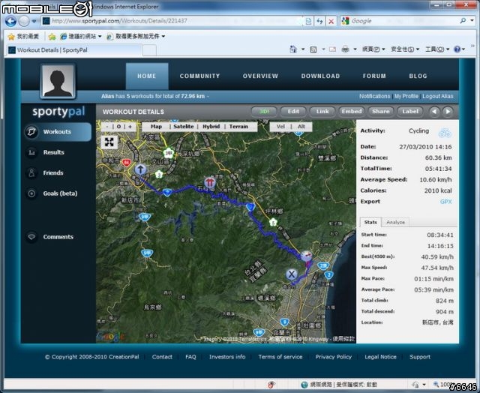Zoom in the map with plus button
480x393 pixels.
coord(130,127)
